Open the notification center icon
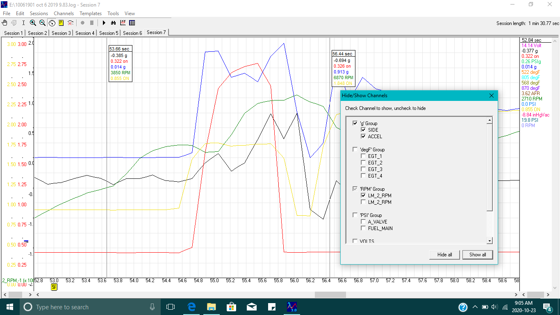Viewport: 560px width, 315px height. point(547,307)
